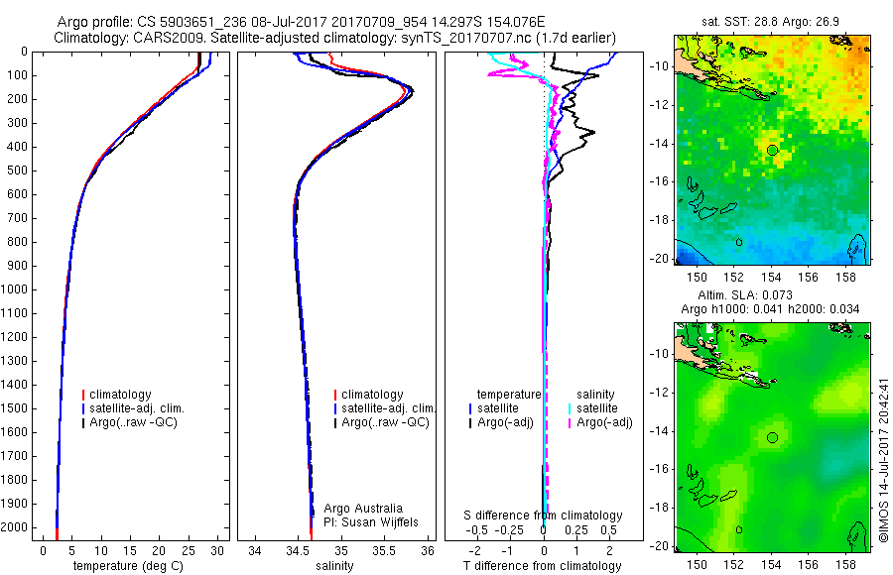Click the float position circle on SLA map
Image resolution: width=893 pixels, height=575 pixels.
(772, 437)
